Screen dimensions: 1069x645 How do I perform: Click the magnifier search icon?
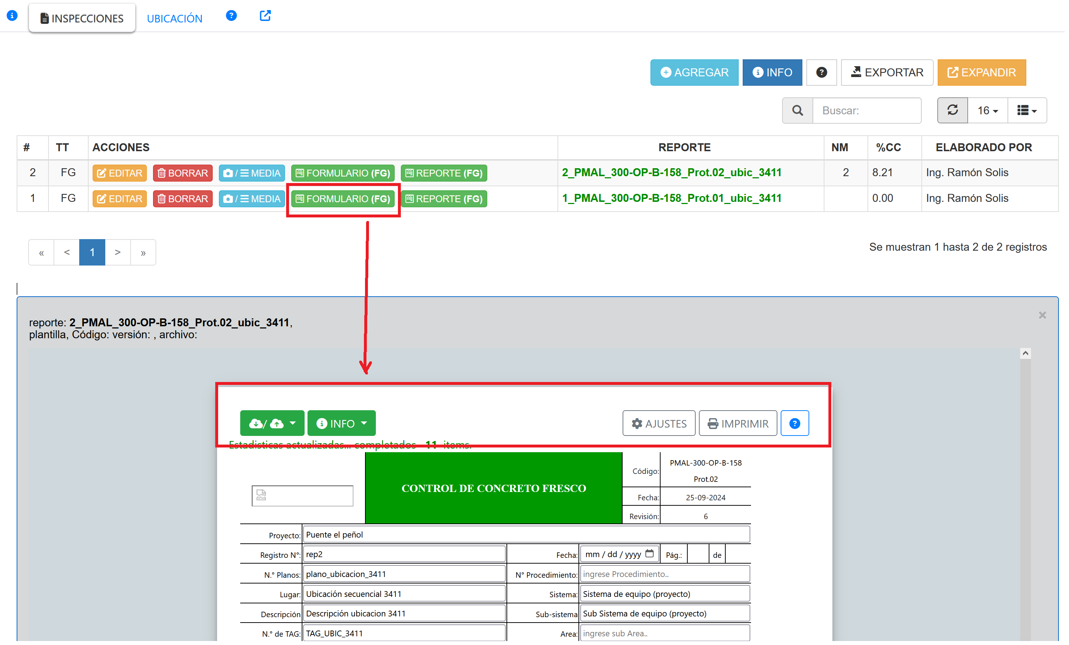(797, 111)
